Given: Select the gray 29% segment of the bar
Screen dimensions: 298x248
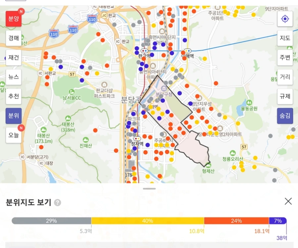Looking at the screenshot, I should pyautogui.click(x=52, y=221).
